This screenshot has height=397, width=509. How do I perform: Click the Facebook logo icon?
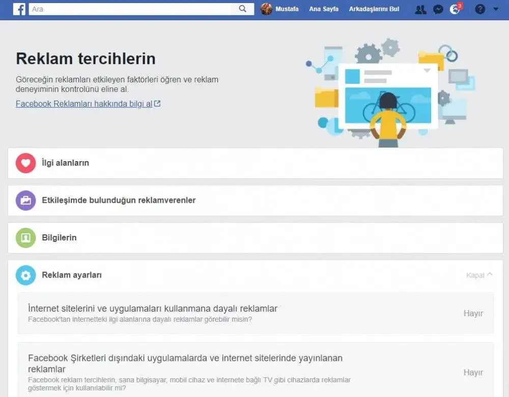click(x=19, y=9)
